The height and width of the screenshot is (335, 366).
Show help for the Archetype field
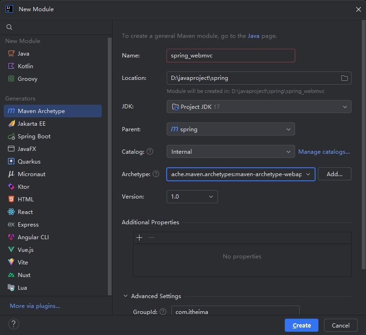156,174
